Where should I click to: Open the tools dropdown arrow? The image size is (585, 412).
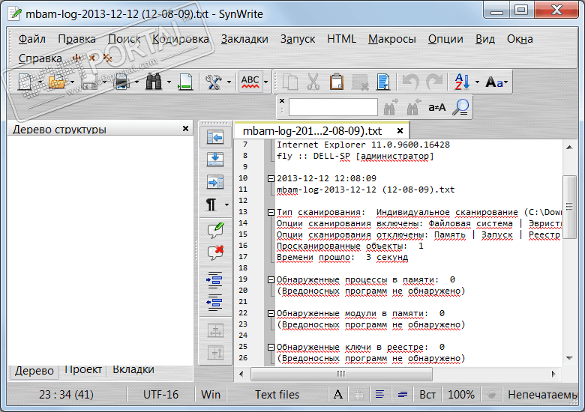pos(229,82)
